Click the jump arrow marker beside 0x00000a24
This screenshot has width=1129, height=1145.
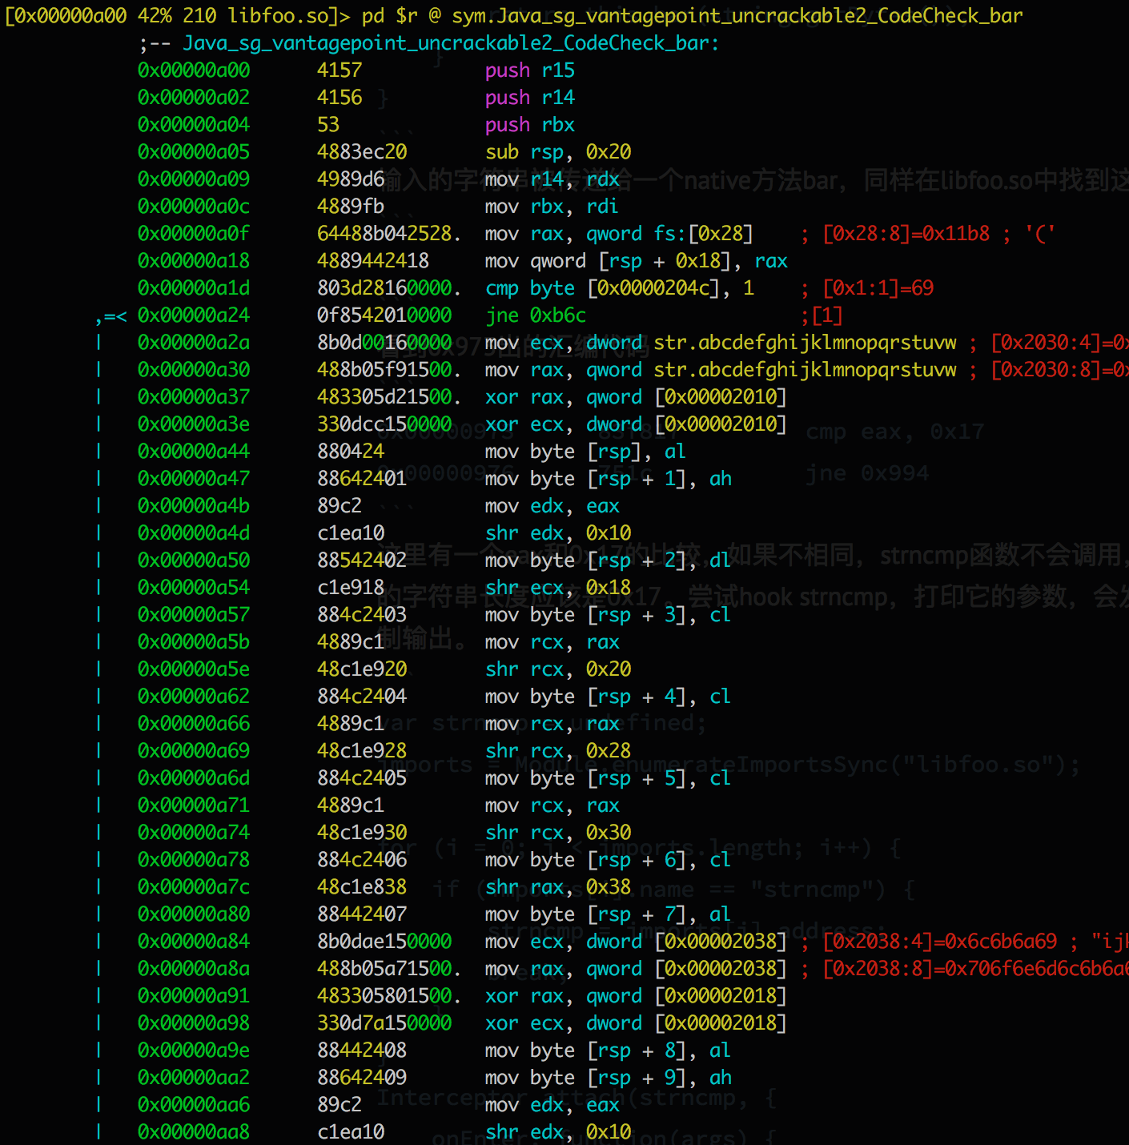click(110, 317)
